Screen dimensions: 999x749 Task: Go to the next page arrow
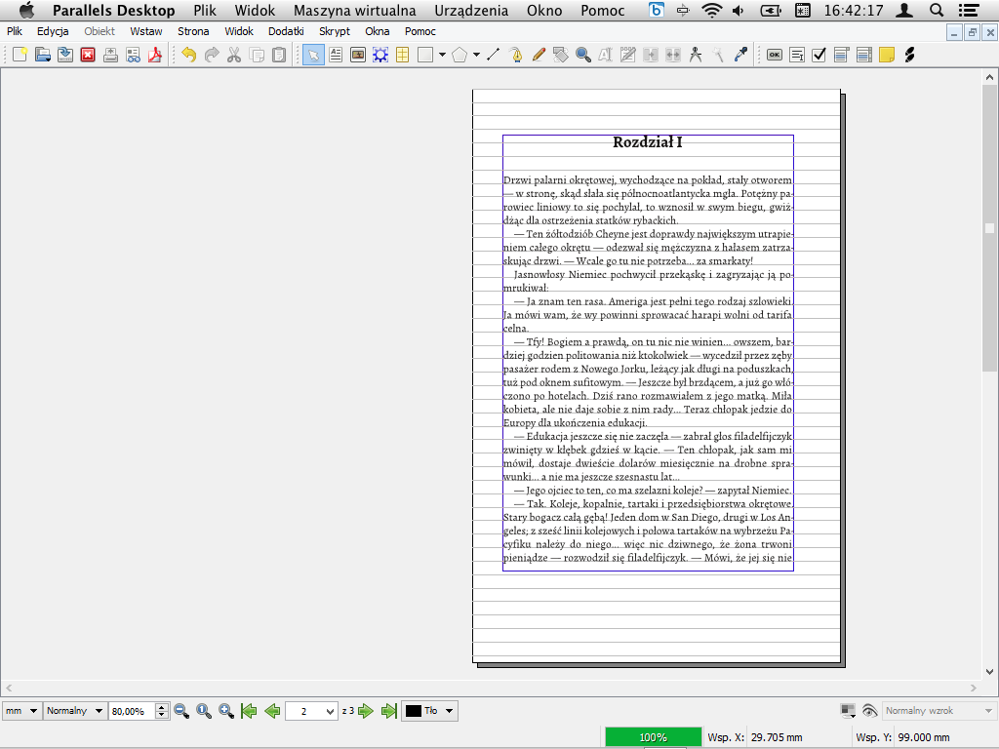pyautogui.click(x=367, y=711)
